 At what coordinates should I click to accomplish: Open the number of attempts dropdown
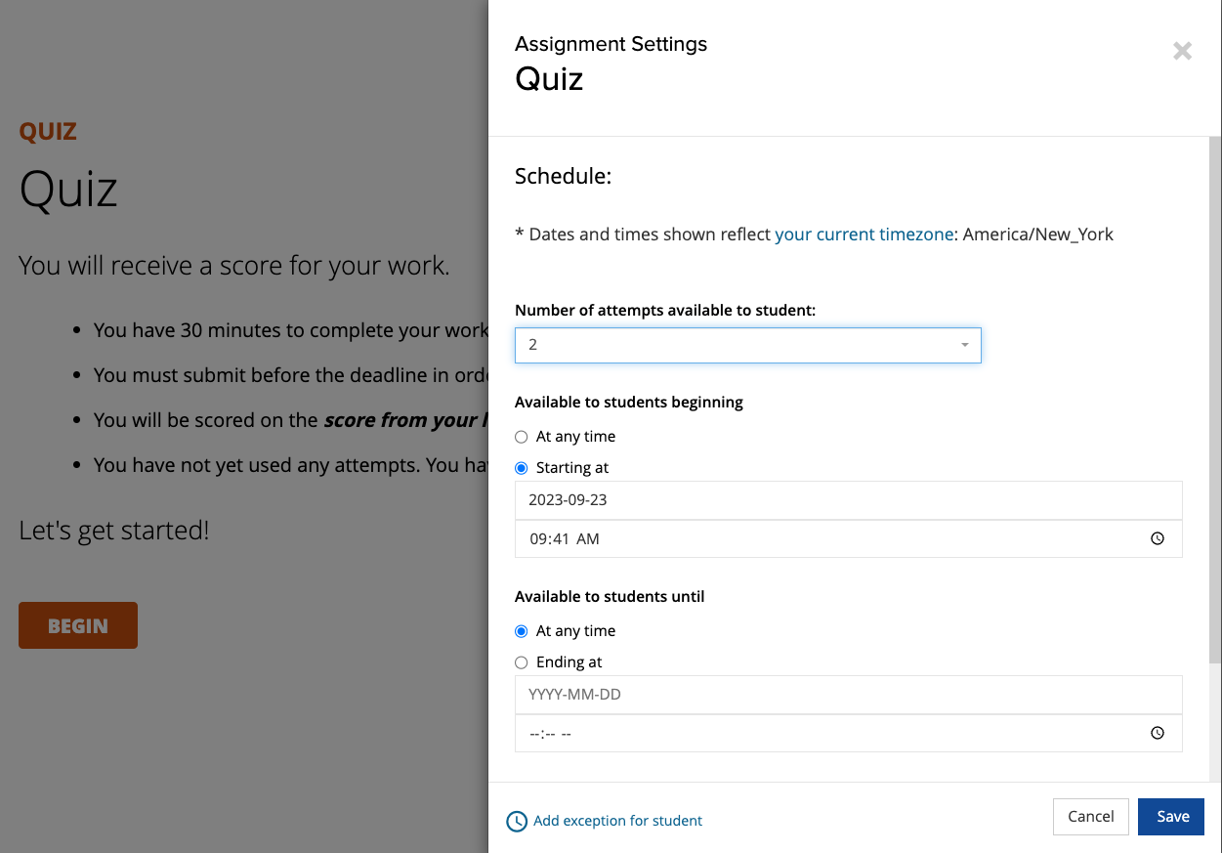coord(748,345)
